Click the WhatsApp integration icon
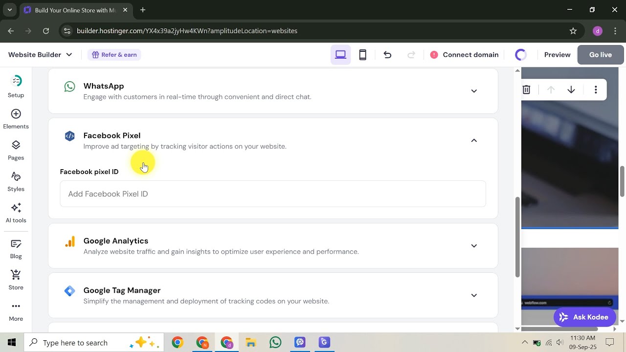 point(70,87)
